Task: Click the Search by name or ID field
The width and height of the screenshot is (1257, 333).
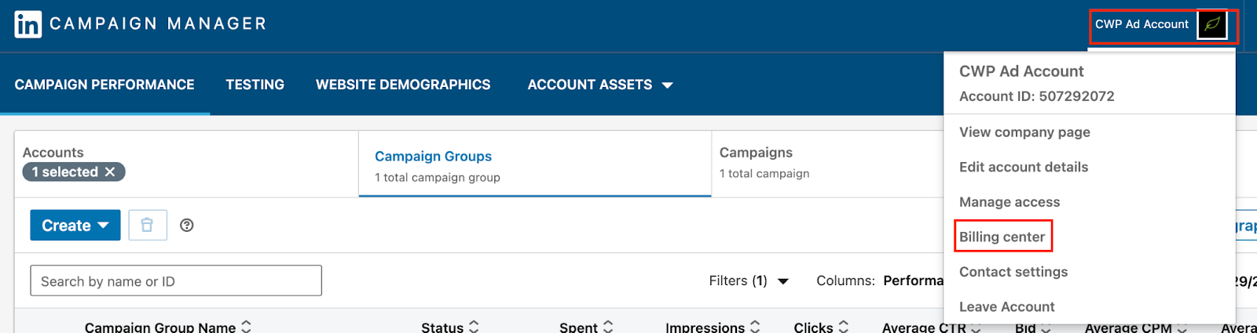Action: [176, 281]
